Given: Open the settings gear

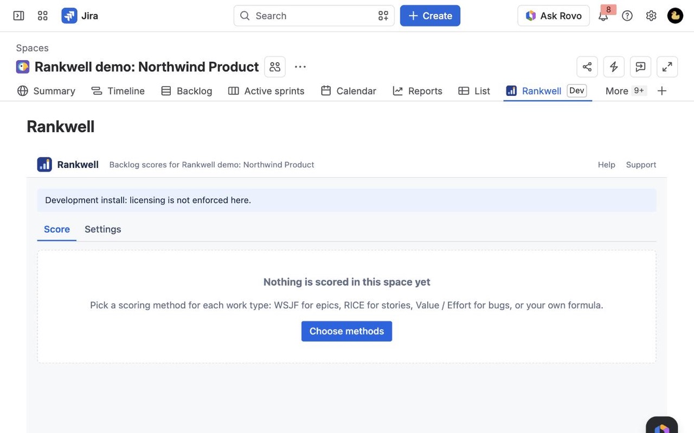Looking at the screenshot, I should (x=651, y=16).
